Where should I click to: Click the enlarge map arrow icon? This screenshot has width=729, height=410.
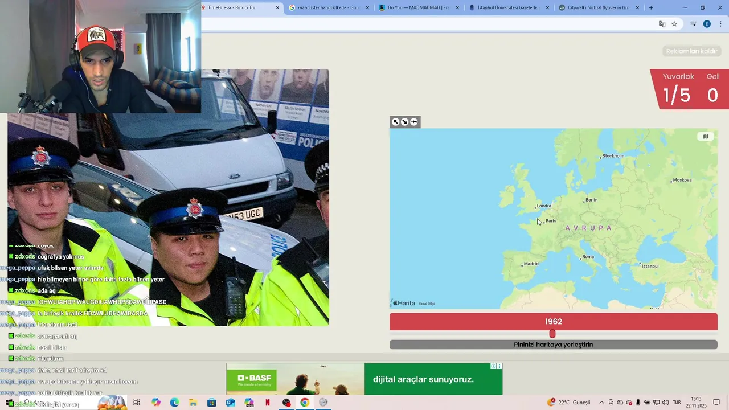[x=396, y=122]
